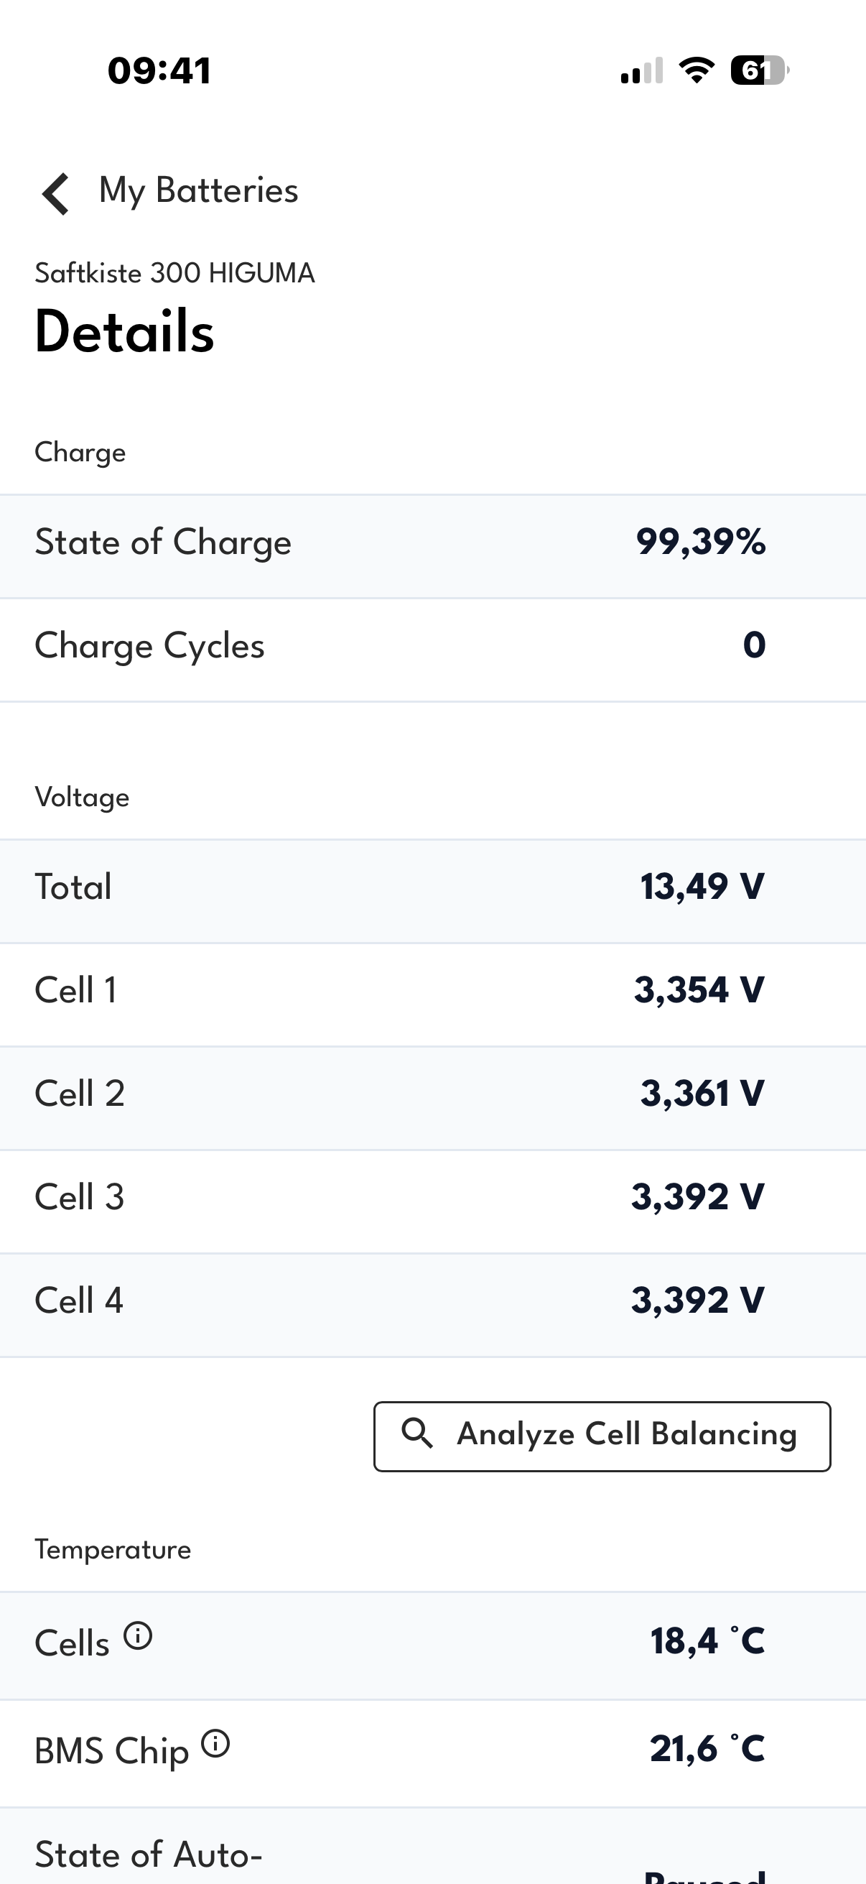Go back to My Batteries
This screenshot has height=1884, width=866.
tap(198, 191)
